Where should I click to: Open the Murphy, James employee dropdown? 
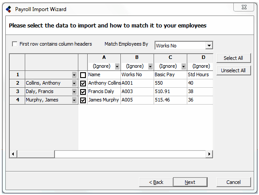pyautogui.click(x=74, y=100)
